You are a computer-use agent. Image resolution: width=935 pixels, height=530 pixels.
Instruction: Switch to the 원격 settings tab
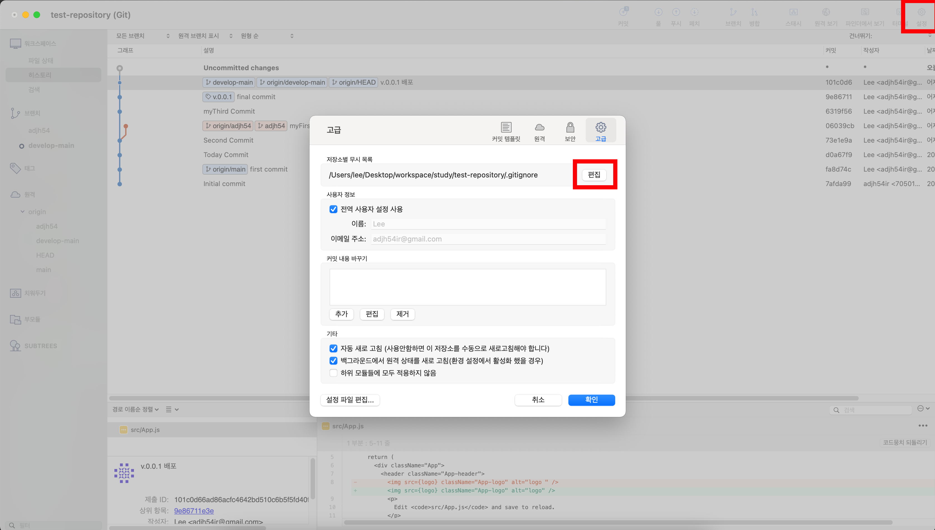(539, 131)
